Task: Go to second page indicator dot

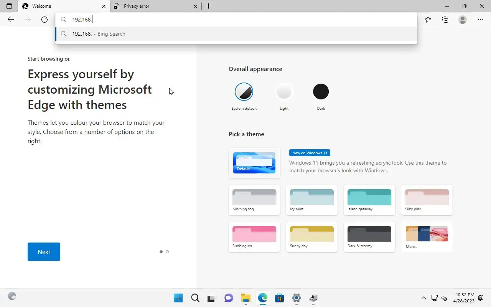Action: 167,252
